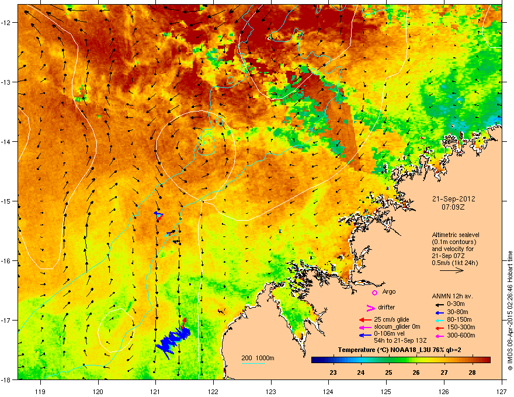Click the latitude axis label -12
This screenshot has width=514, height=397.
point(6,22)
